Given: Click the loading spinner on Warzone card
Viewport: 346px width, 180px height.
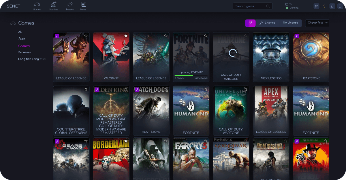Looking at the screenshot, I should pos(232,53).
